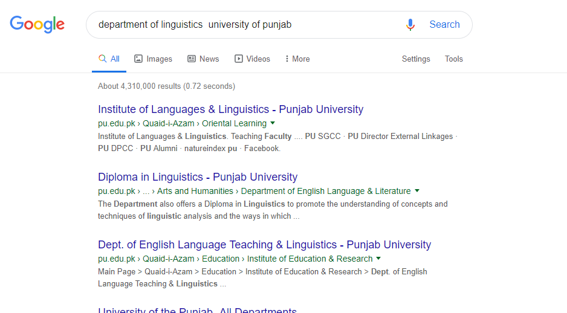
Task: Expand dropdown arrow beside English Language & Literature URL
Action: point(417,191)
